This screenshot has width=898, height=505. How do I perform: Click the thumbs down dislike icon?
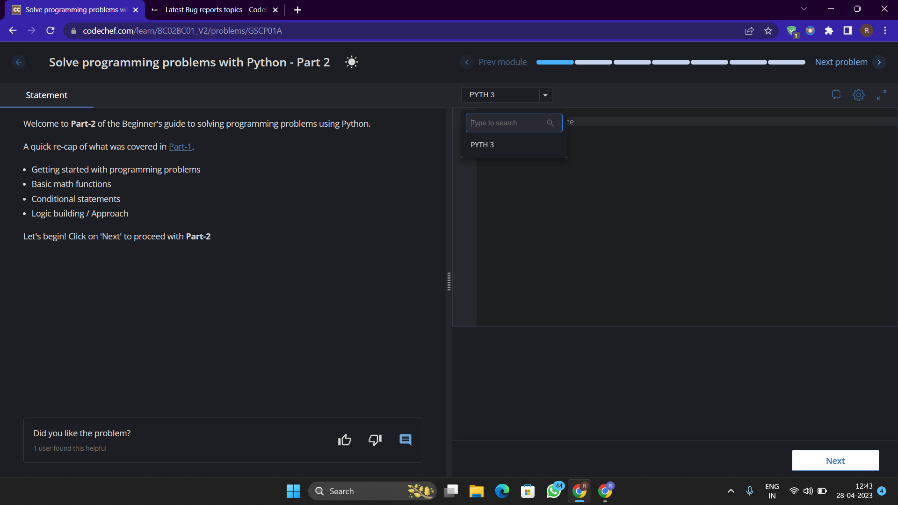pos(375,440)
